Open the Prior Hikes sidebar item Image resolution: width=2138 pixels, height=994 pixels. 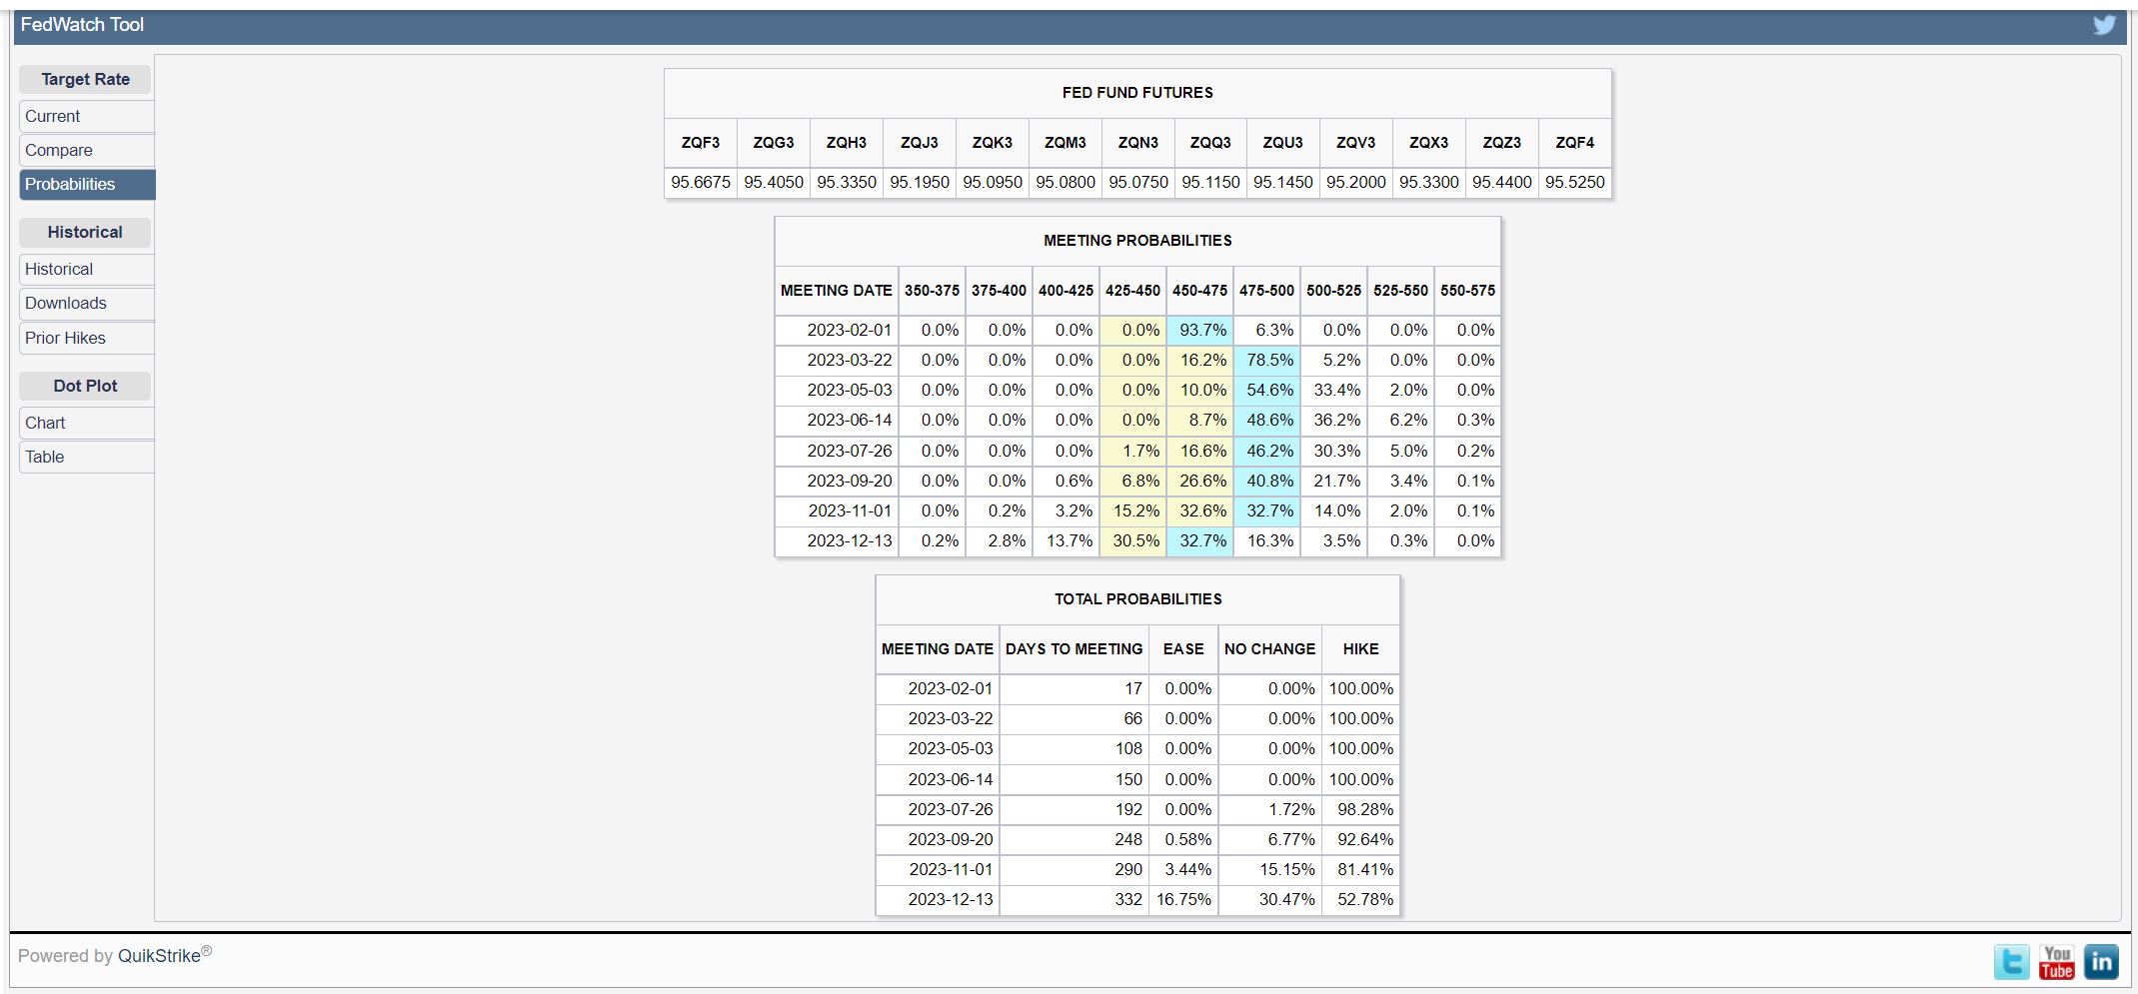click(x=87, y=338)
